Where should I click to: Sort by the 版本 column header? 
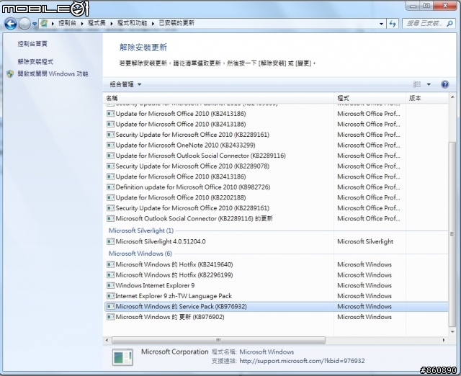pos(427,98)
